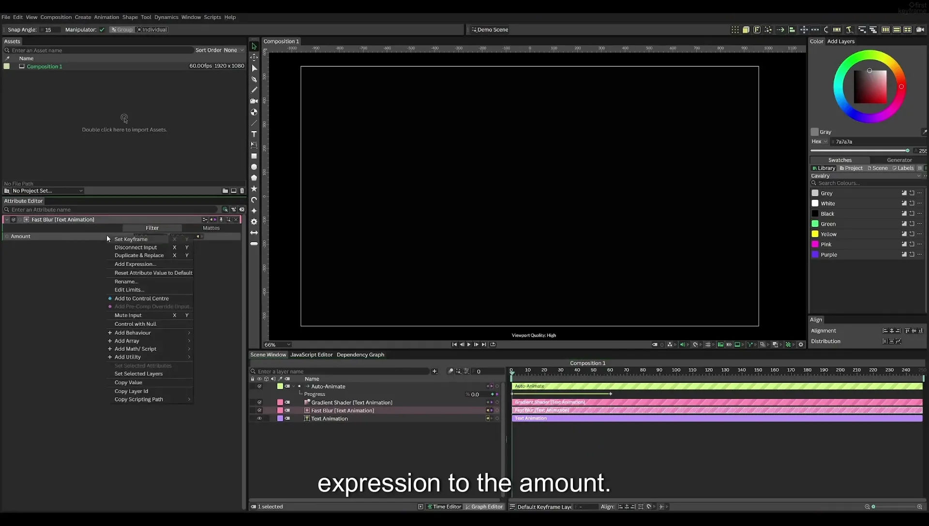The height and width of the screenshot is (526, 929).
Task: Select the Text tool
Action: [x=254, y=134]
